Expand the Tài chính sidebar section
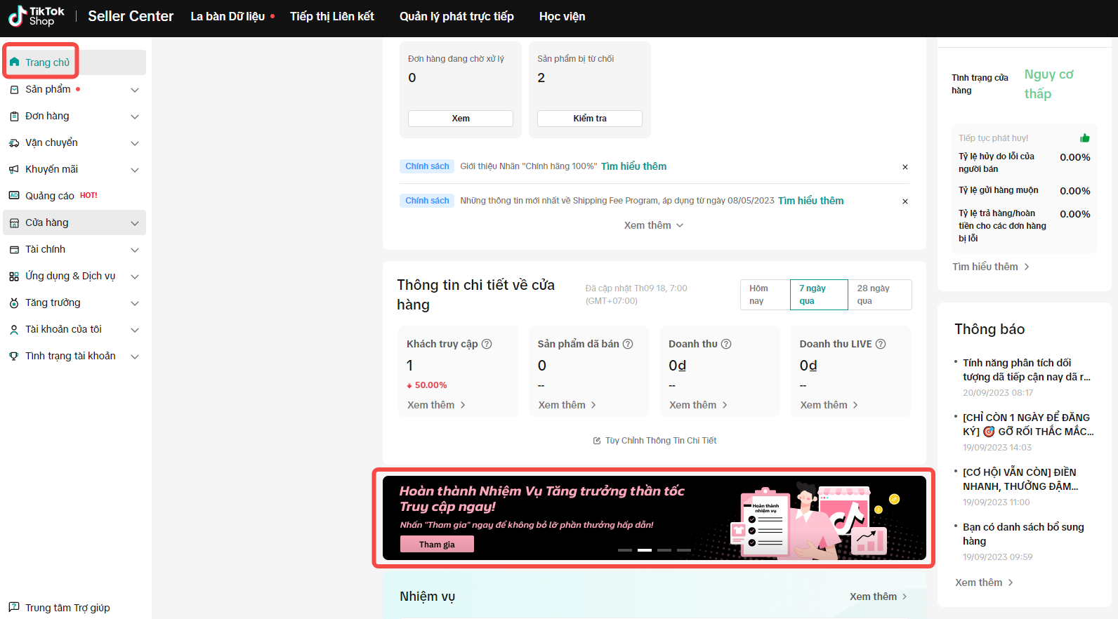Image resolution: width=1118 pixels, height=619 pixels. 135,250
